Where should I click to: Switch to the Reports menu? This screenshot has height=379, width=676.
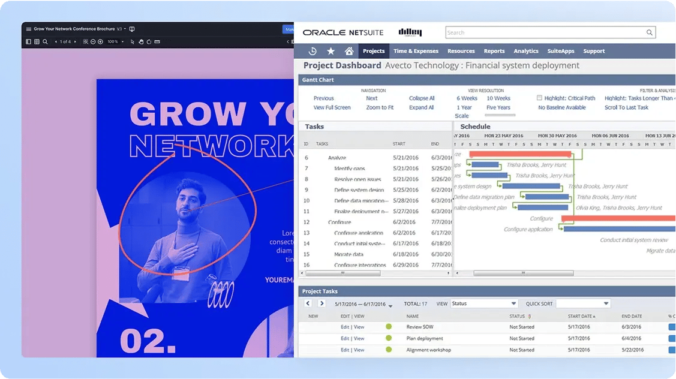pos(494,51)
